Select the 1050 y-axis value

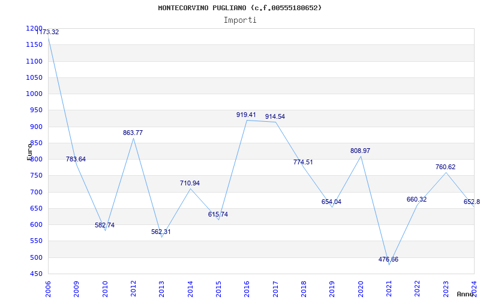(34, 77)
